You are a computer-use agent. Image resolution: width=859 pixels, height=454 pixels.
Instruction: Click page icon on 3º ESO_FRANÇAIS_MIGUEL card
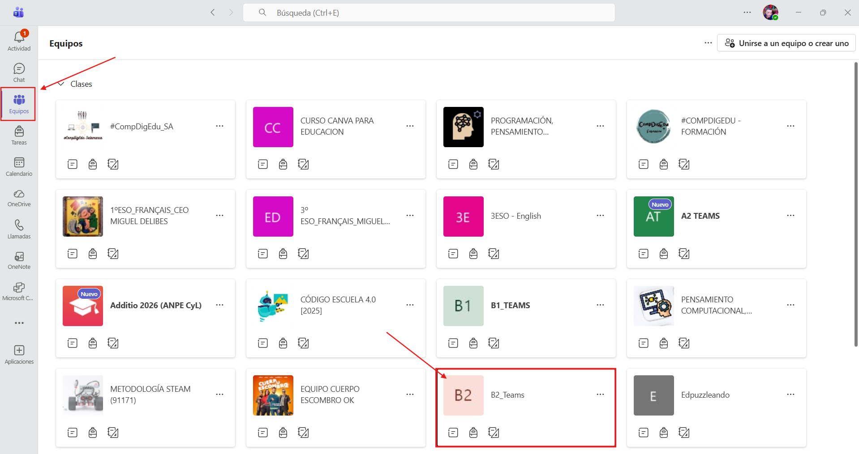tap(263, 254)
